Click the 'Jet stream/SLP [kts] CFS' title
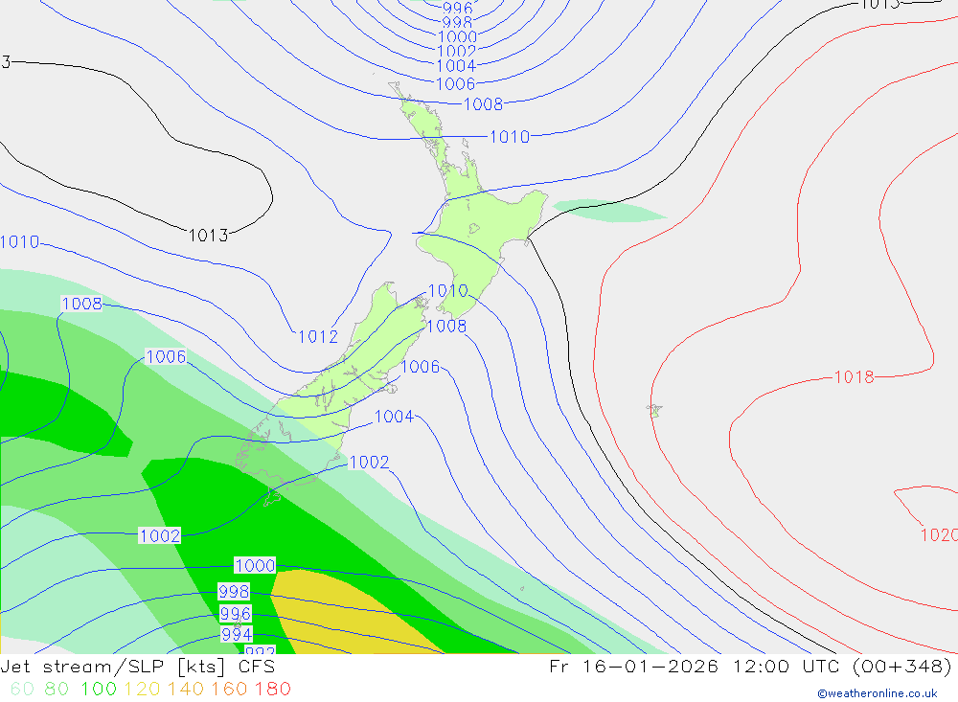Viewport: 958px width, 702px height. (x=137, y=667)
